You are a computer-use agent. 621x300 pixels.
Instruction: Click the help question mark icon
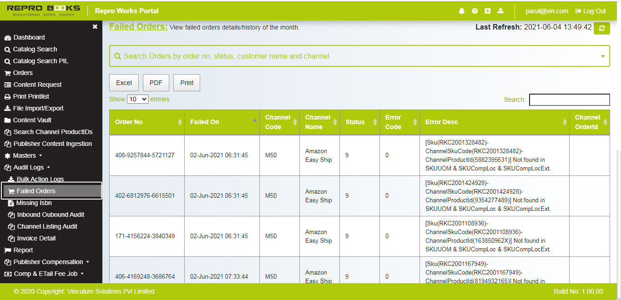pyautogui.click(x=475, y=11)
